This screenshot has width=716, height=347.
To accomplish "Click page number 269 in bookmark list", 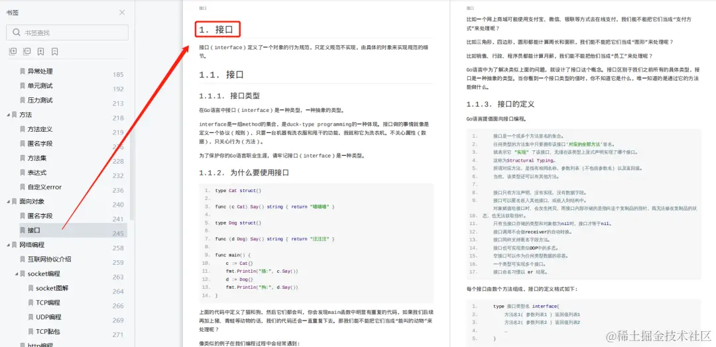I will coord(118,320).
